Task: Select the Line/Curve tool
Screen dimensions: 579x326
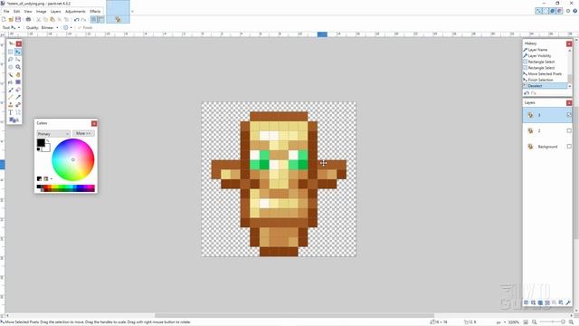Action: [x=18, y=112]
